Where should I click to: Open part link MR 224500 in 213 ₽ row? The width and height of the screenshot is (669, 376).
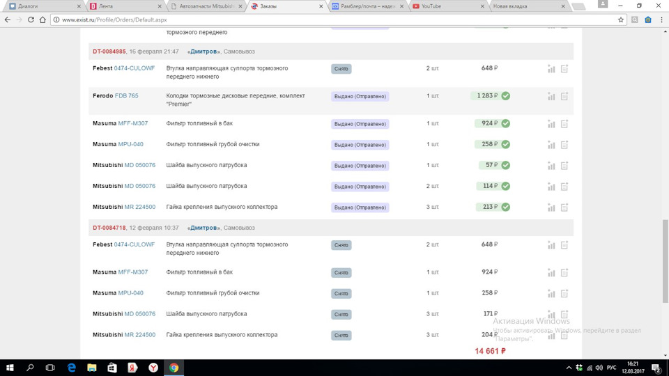point(140,207)
